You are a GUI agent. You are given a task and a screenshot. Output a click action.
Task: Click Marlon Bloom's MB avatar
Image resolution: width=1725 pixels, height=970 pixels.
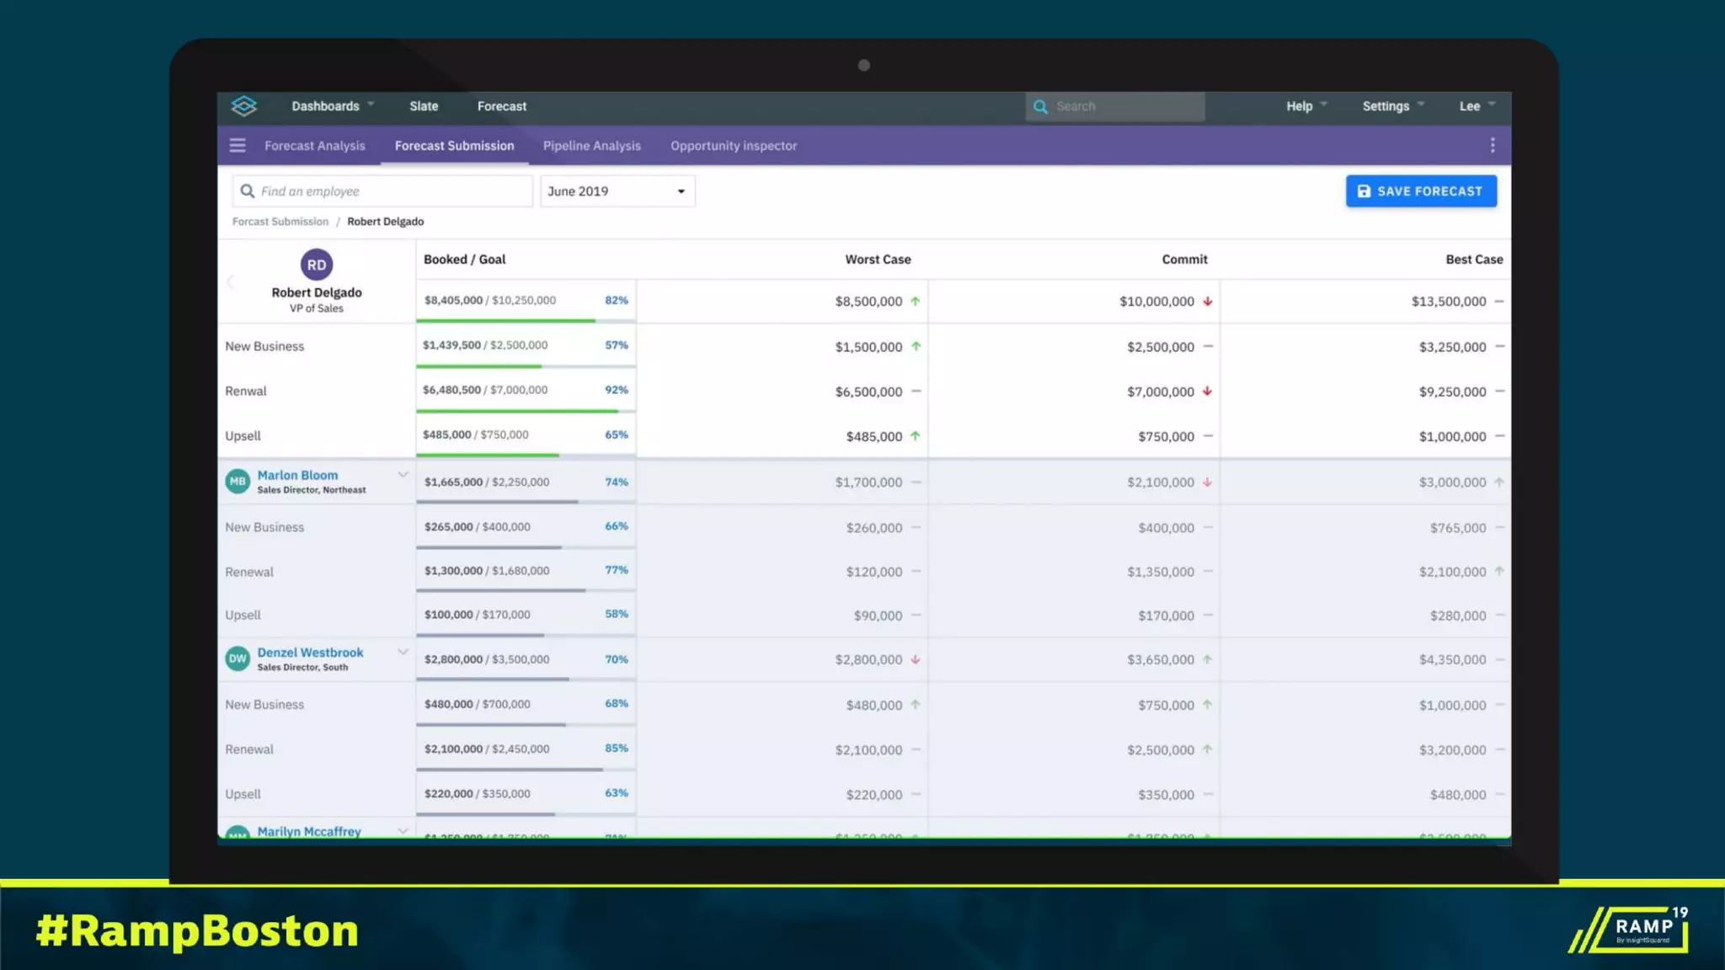pos(238,482)
